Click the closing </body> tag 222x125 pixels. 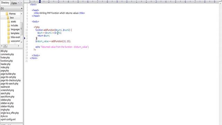click(36, 56)
